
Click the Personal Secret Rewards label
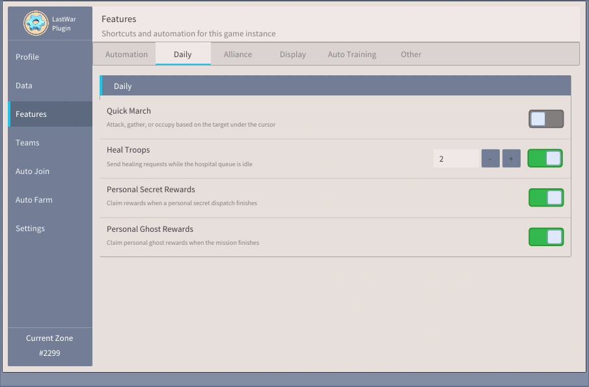(x=150, y=189)
